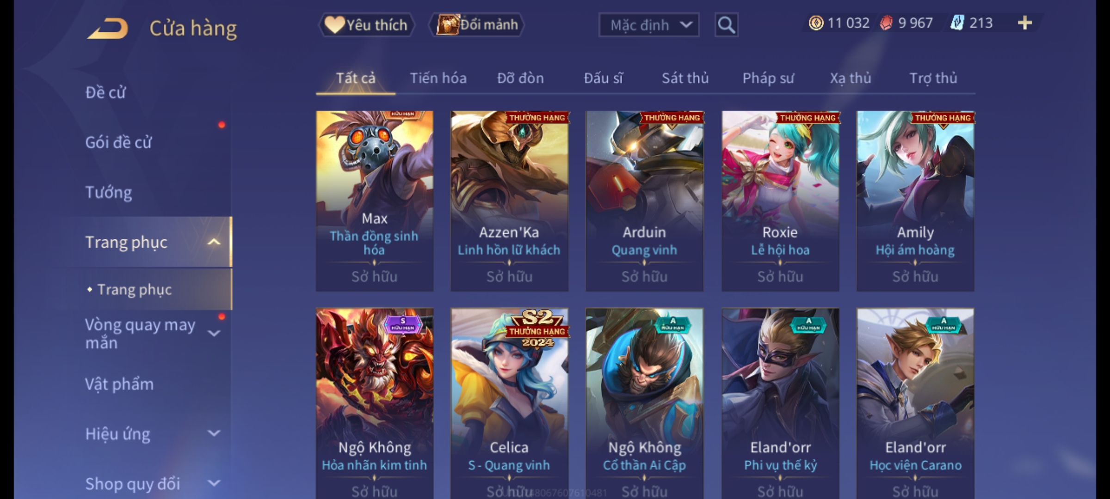Tap the gold coin currency icon
The image size is (1110, 499).
coord(816,23)
